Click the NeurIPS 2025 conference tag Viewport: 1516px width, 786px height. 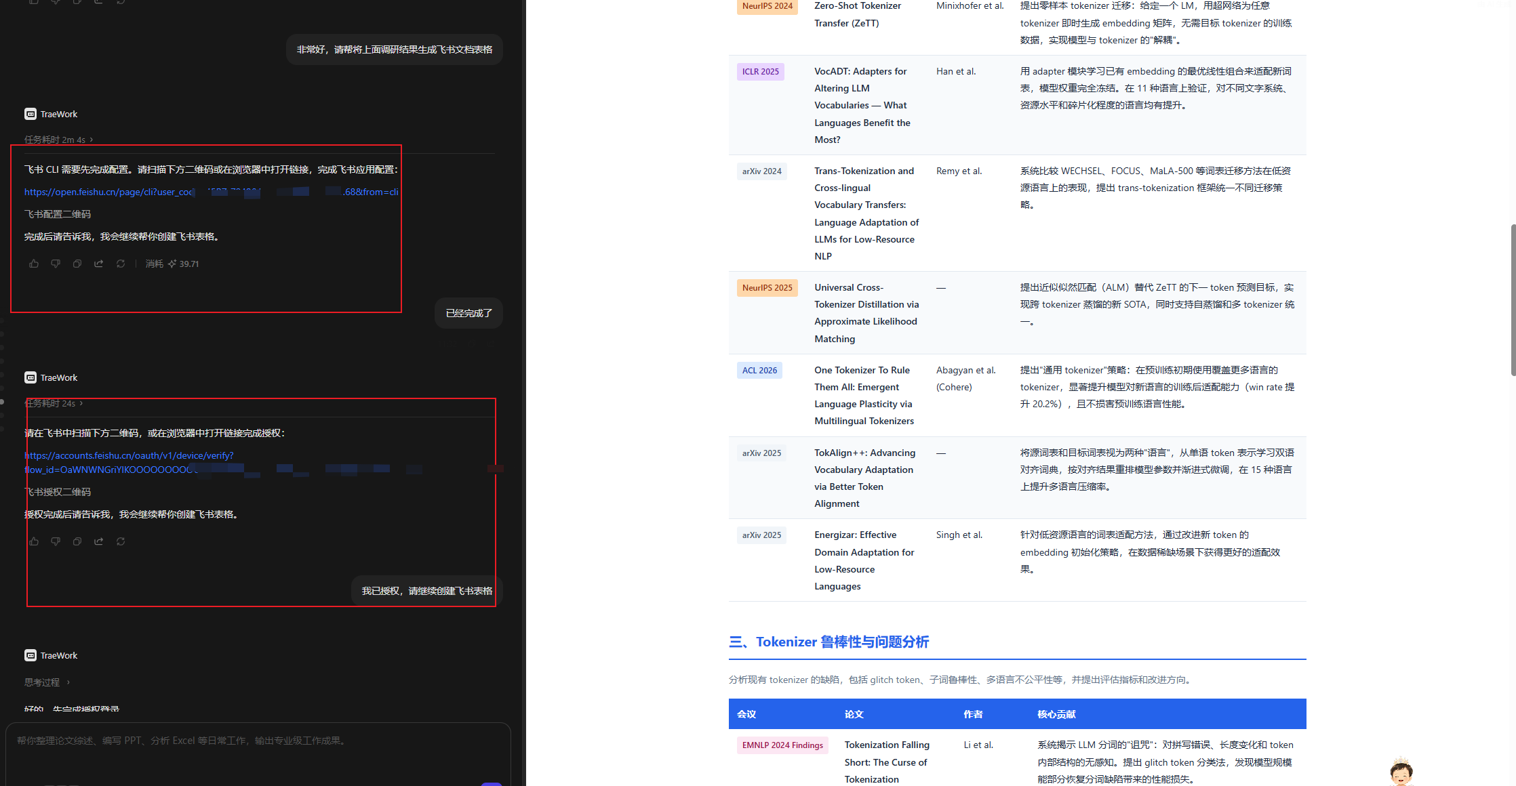(x=767, y=288)
